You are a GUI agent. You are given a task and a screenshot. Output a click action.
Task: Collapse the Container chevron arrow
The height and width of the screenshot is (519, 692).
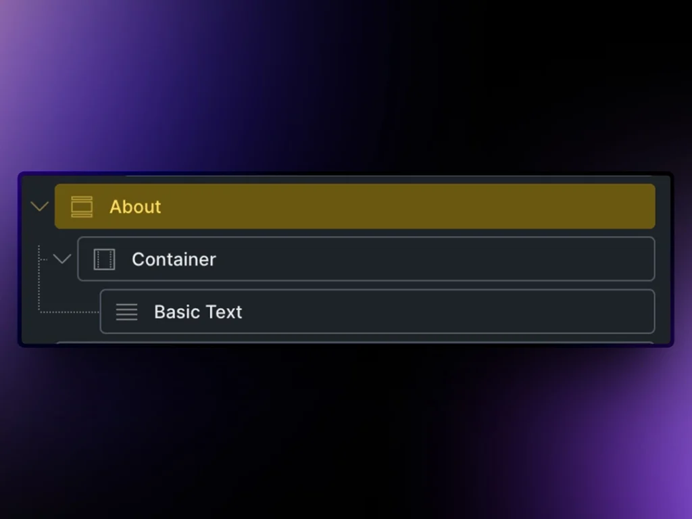point(62,259)
